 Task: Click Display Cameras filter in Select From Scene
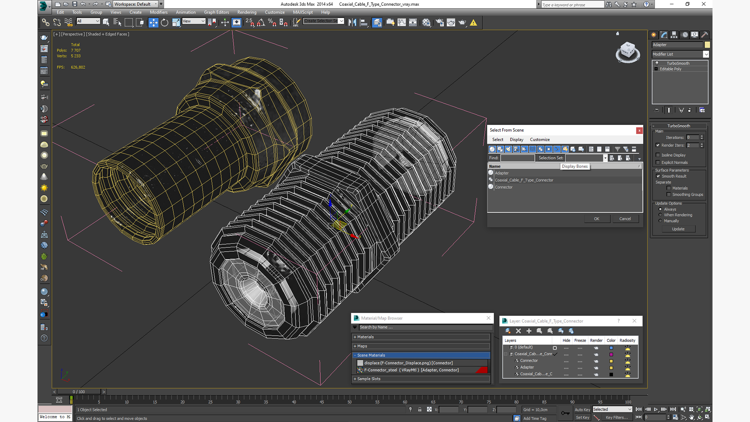(x=516, y=149)
